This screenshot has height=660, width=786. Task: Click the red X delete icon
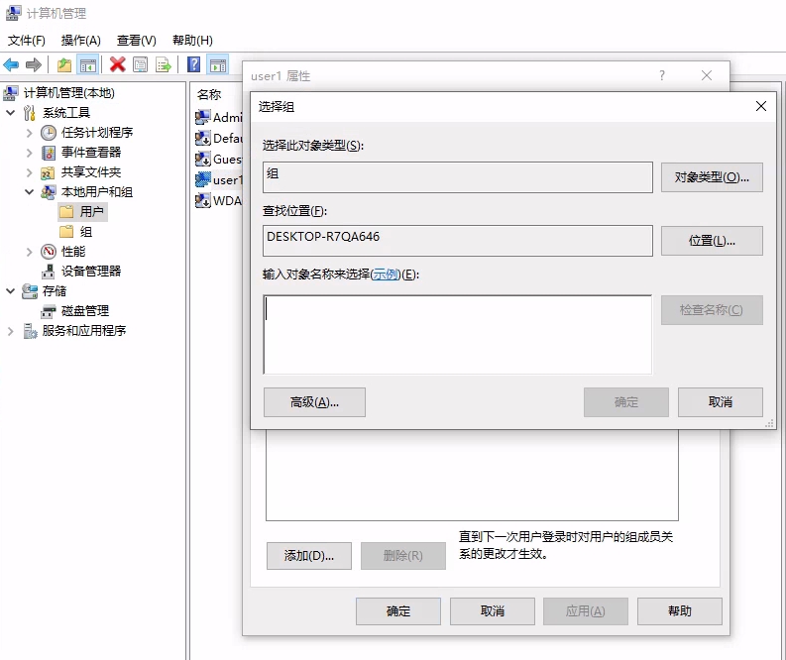pyautogui.click(x=117, y=64)
